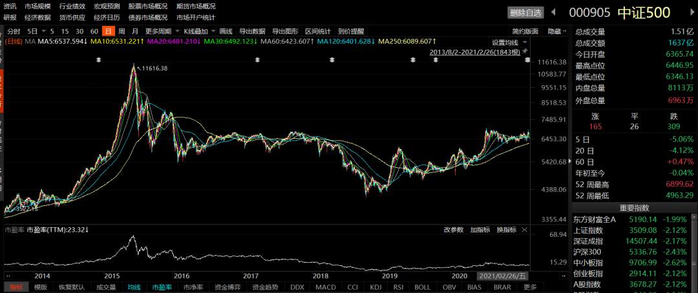Screen dimensions: 698x293
Task: Select the 模版 tab at bottom
Action: [x=41, y=287]
